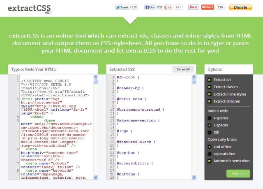Set open curly brace to end of line
Screen dimensions: 263x189
[209, 147]
